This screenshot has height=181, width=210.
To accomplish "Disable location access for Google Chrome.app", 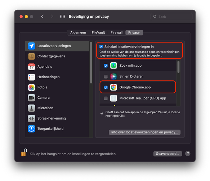I will (x=106, y=87).
